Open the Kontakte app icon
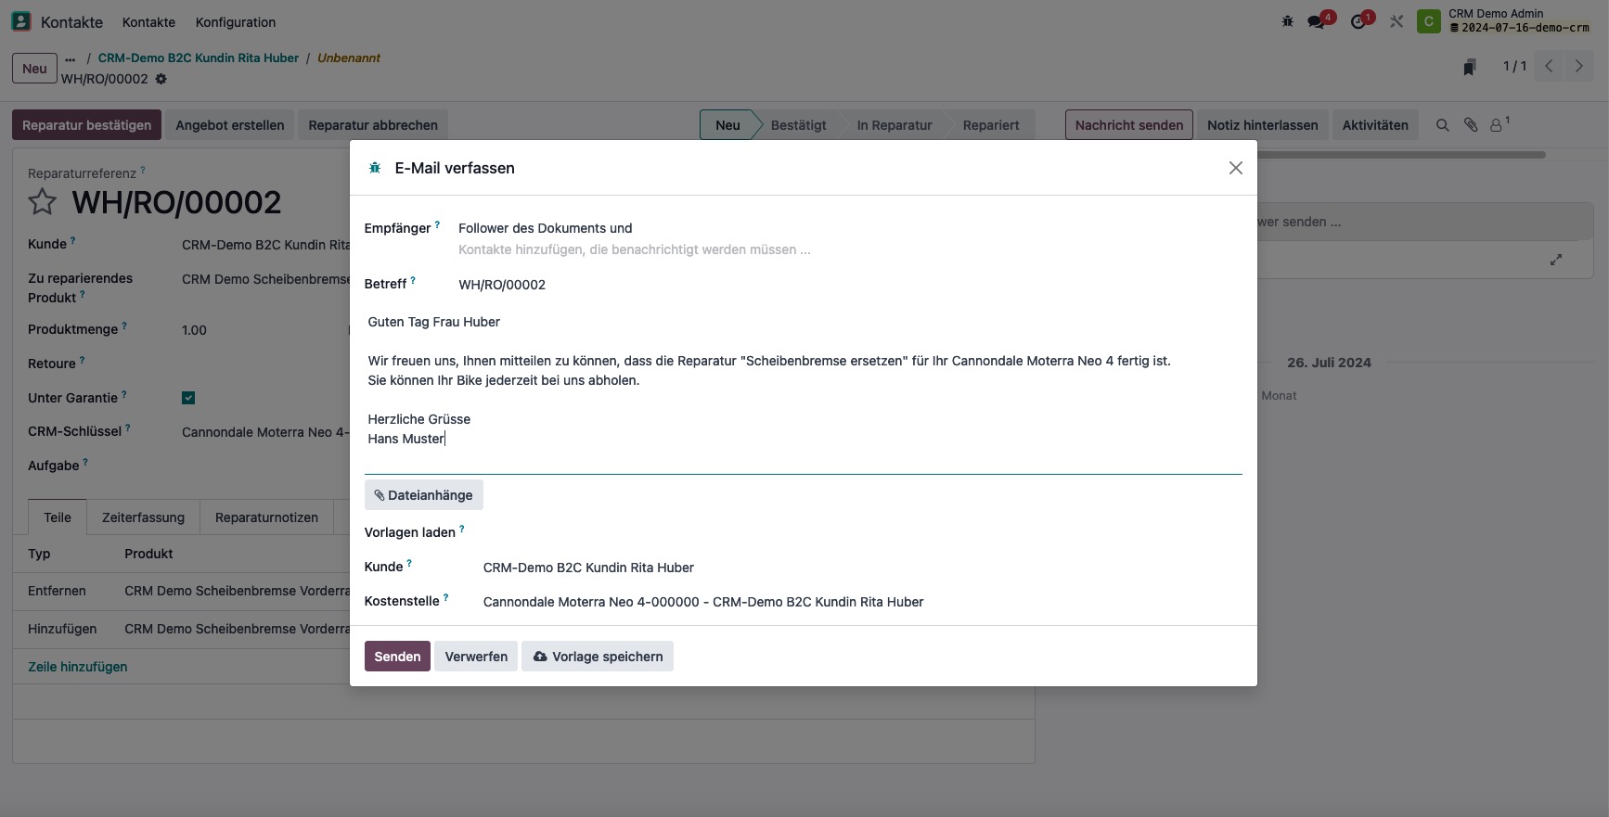Screen dimensions: 1609x817 pyautogui.click(x=20, y=21)
